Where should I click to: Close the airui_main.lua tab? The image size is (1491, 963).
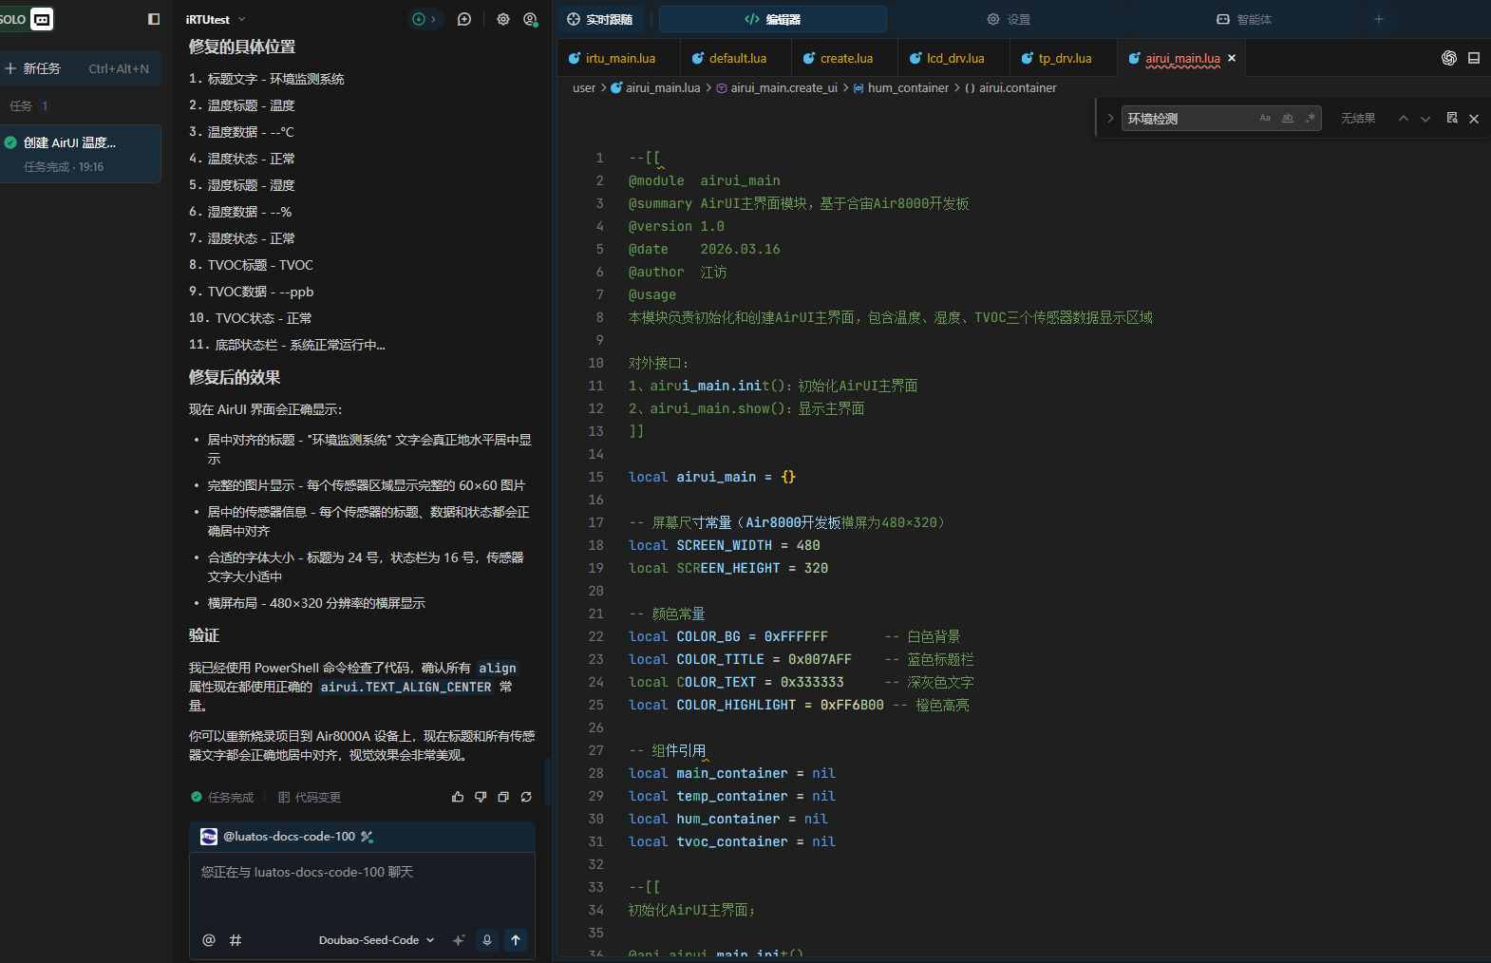(1232, 58)
